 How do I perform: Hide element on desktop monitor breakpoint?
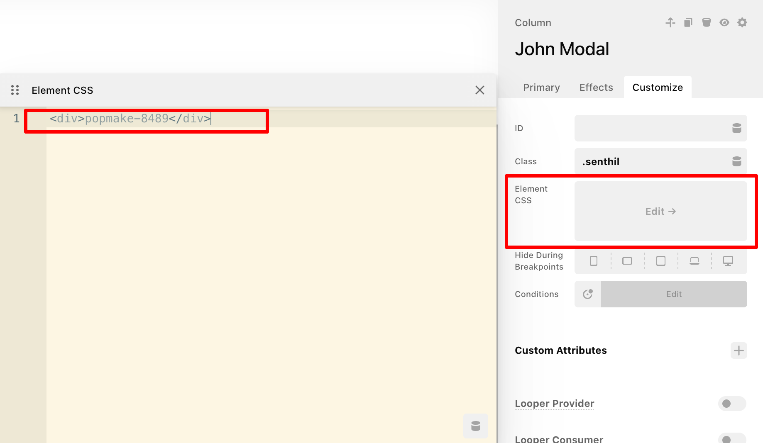728,261
